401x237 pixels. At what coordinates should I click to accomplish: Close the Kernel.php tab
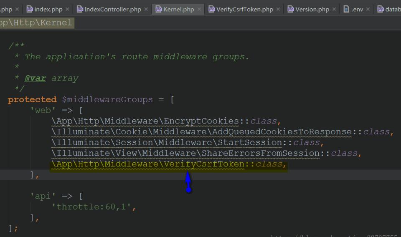(x=199, y=9)
